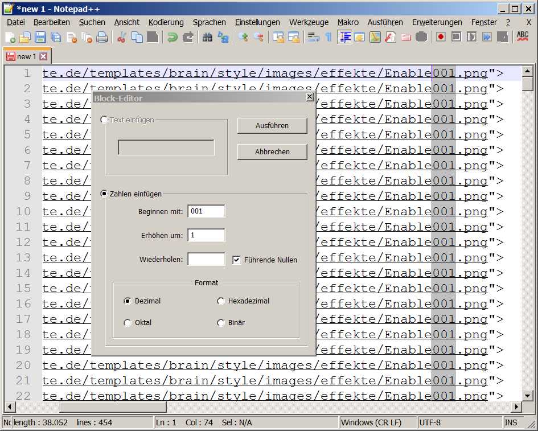Start macro recording red dot icon
The width and height of the screenshot is (538, 431).
[441, 37]
